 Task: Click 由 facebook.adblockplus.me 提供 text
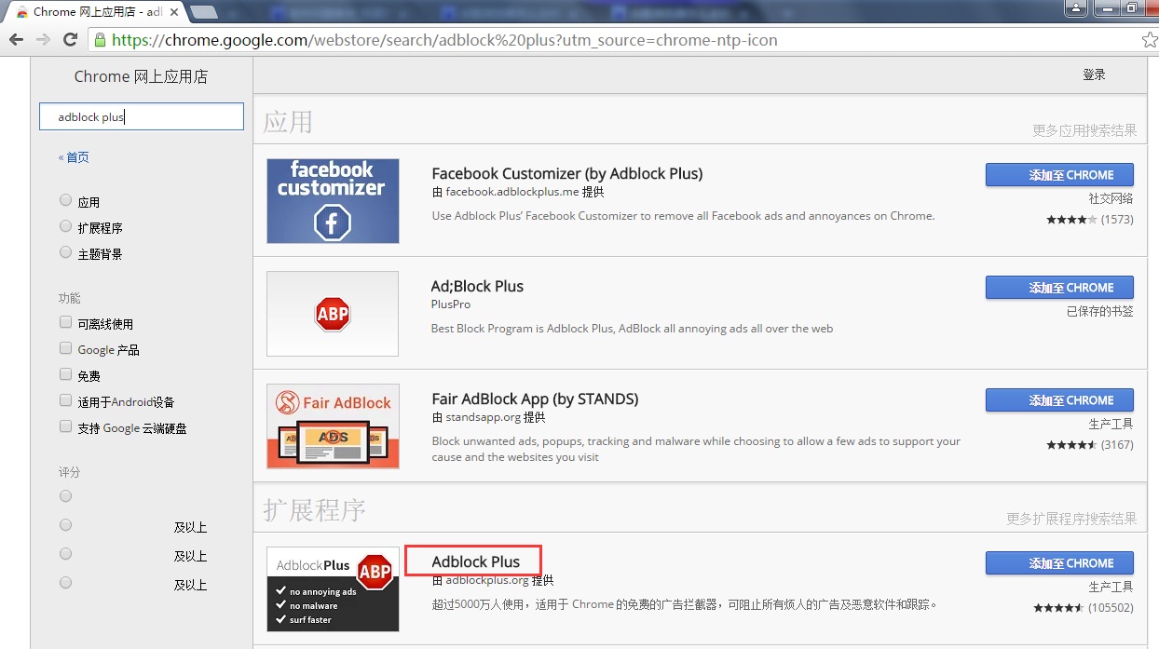518,192
